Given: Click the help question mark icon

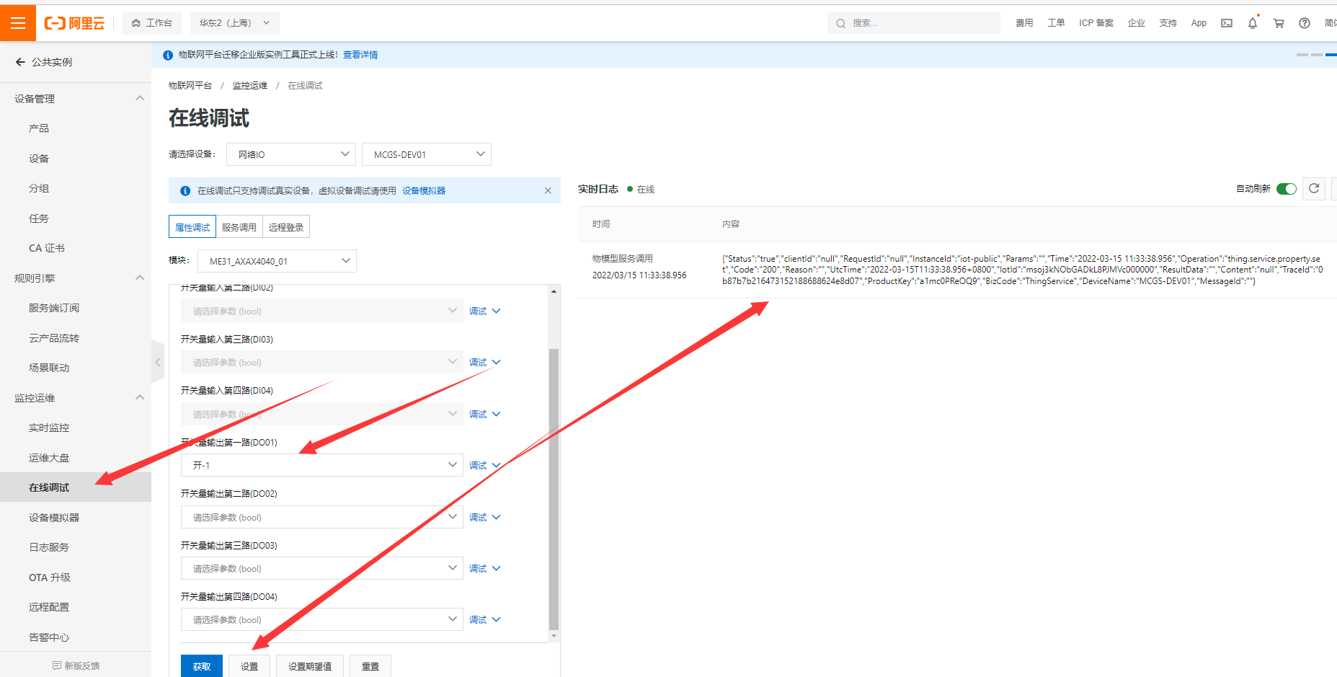Looking at the screenshot, I should tap(1305, 23).
